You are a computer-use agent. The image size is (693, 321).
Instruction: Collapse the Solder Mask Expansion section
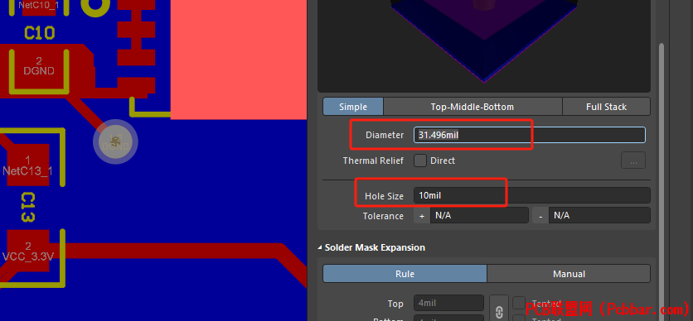pyautogui.click(x=320, y=248)
